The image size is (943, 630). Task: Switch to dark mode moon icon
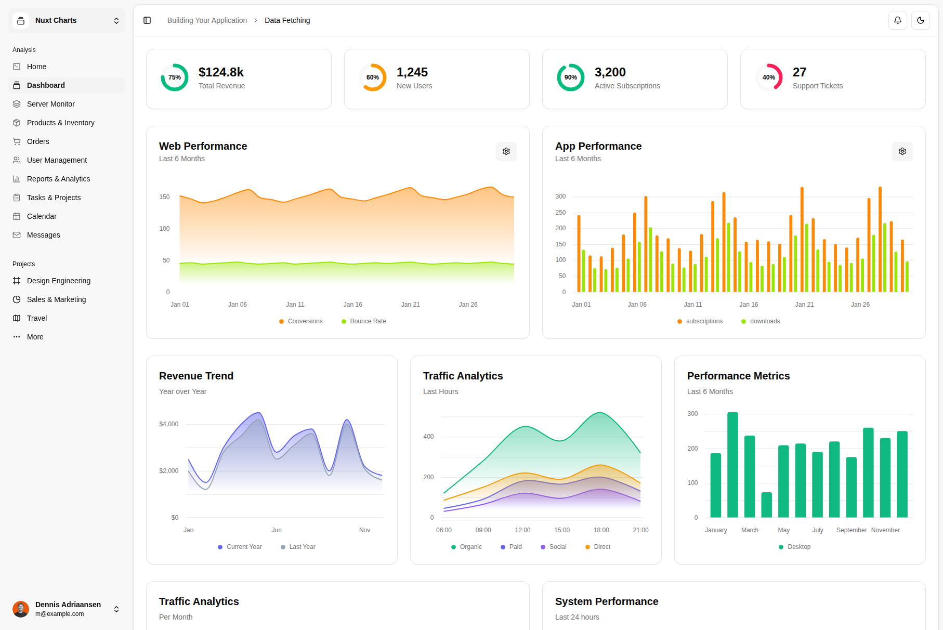[920, 20]
